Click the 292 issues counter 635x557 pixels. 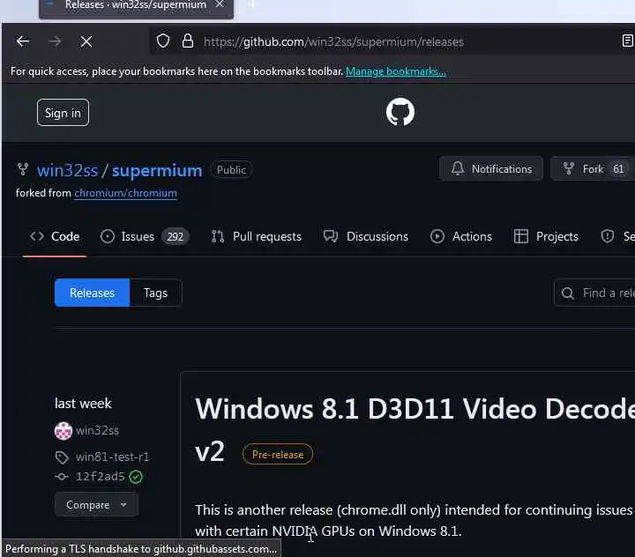pyautogui.click(x=176, y=236)
